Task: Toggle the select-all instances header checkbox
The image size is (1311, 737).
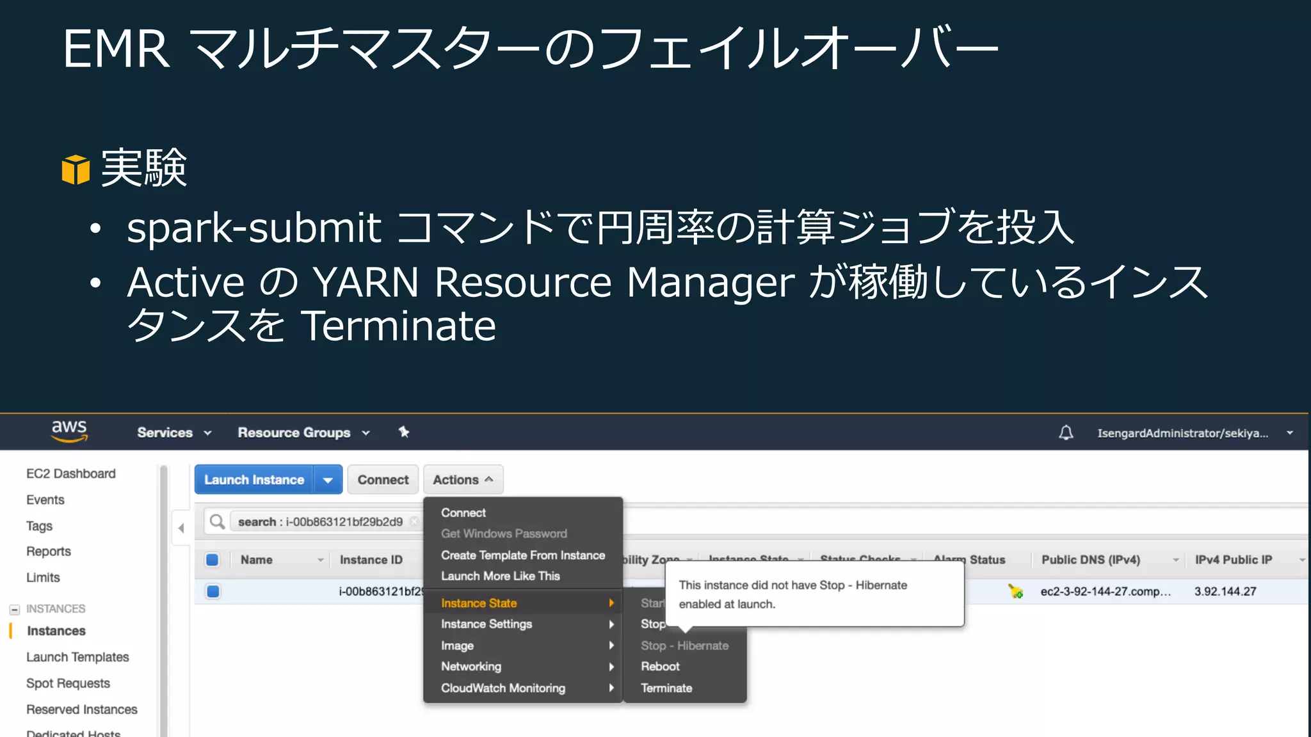Action: click(213, 560)
